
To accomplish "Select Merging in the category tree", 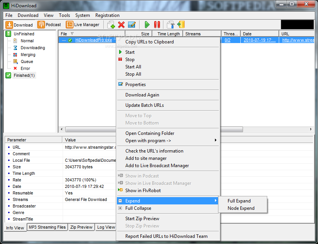I will tap(28, 55).
